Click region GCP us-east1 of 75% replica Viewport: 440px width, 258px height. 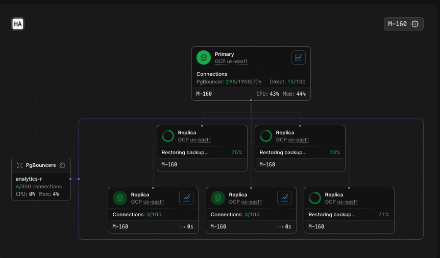194,139
